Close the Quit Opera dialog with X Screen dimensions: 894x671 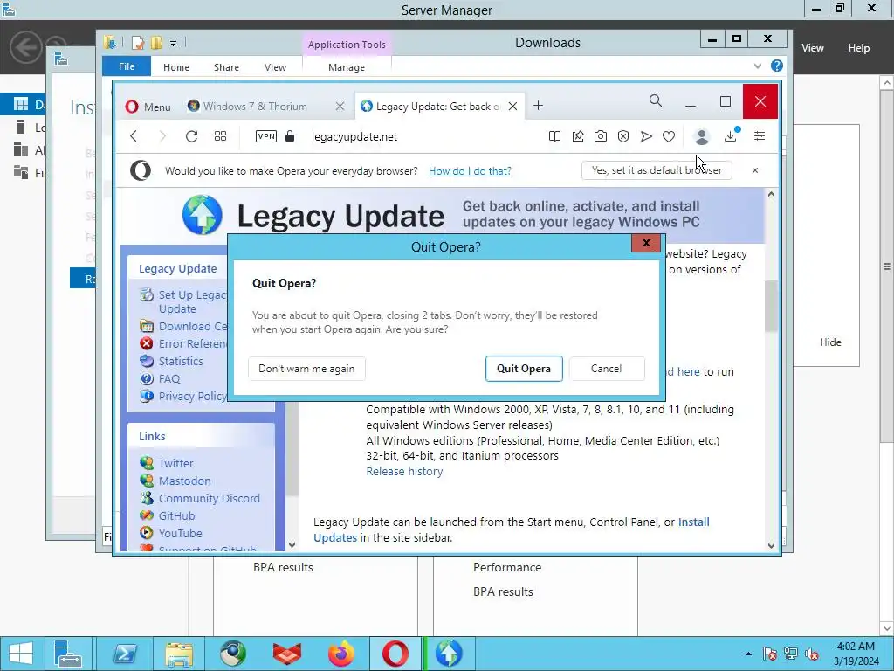pyautogui.click(x=646, y=243)
